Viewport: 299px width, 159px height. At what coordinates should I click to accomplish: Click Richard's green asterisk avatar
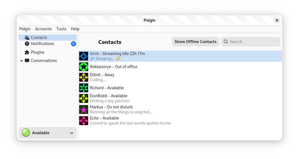point(84,88)
